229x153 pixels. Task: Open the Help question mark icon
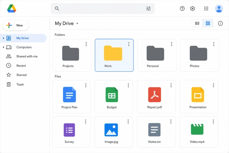182,9
